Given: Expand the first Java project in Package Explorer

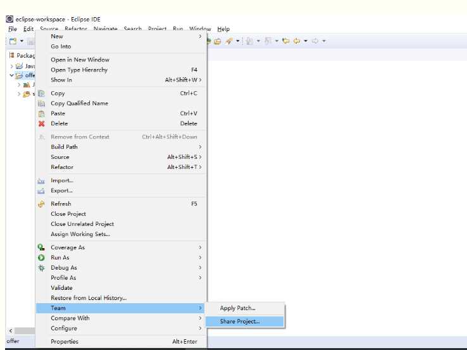Looking at the screenshot, I should 11,66.
